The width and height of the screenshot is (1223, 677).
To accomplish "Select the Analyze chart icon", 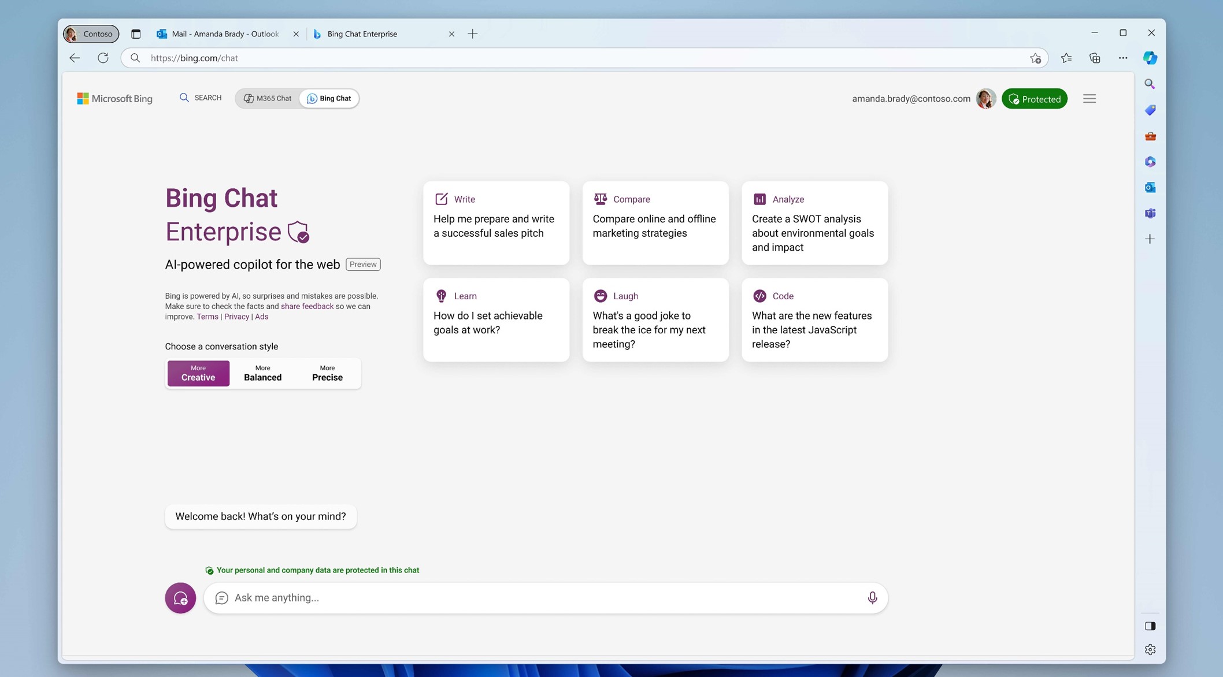I will [x=759, y=199].
